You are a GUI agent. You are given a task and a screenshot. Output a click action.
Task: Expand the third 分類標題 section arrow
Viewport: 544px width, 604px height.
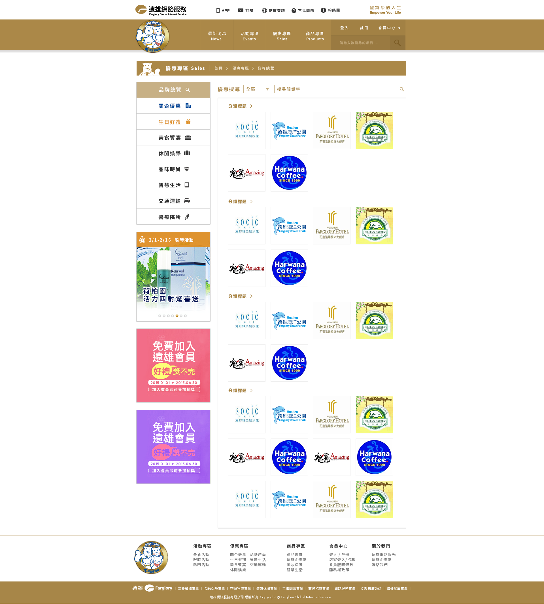click(x=251, y=296)
